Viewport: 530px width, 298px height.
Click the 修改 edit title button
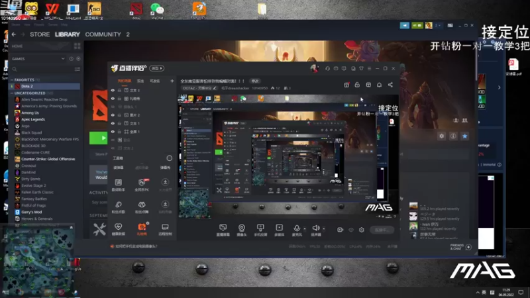(x=255, y=81)
